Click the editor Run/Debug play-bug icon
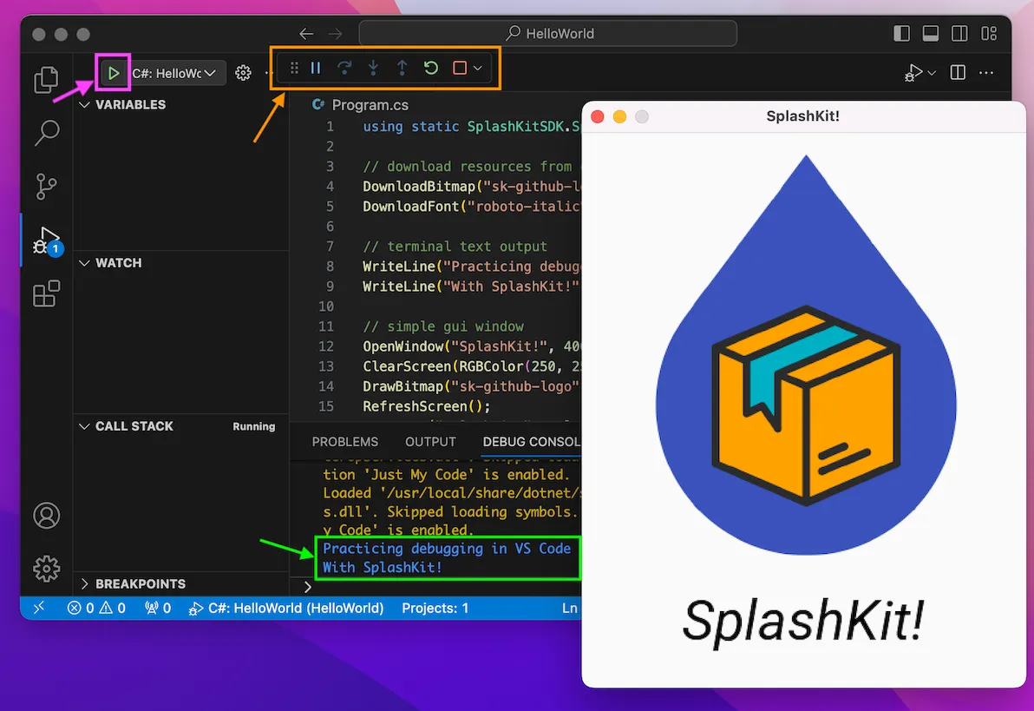The image size is (1034, 711). click(x=913, y=73)
